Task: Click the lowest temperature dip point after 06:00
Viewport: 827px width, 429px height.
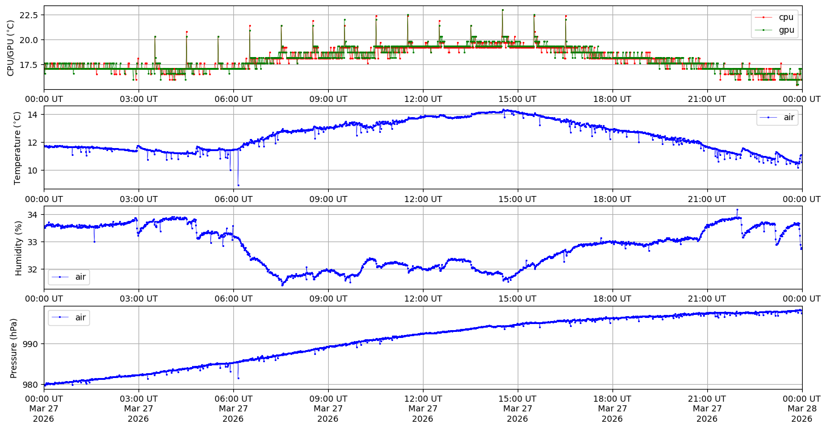Action: 238,185
